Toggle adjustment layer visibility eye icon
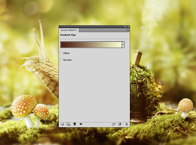 (81, 124)
